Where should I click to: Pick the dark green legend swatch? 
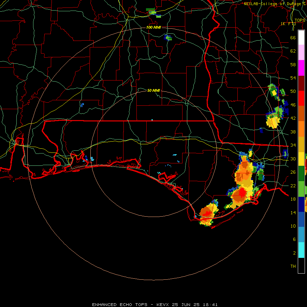pos(301,174)
